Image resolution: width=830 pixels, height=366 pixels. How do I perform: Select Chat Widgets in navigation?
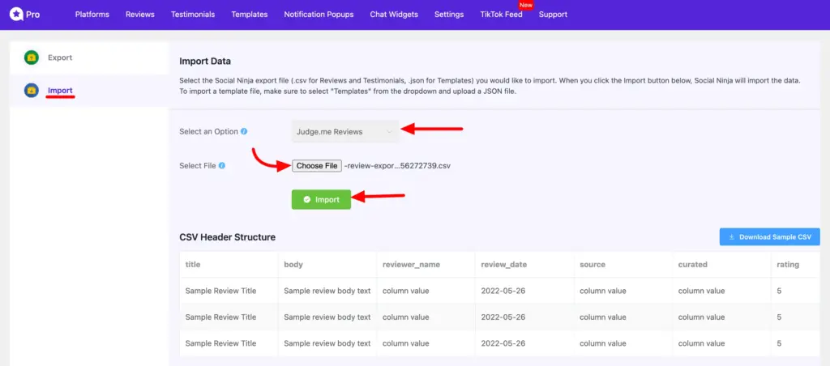394,15
